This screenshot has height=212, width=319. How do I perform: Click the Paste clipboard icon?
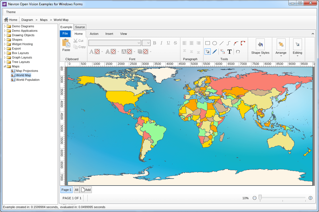tap(66, 43)
